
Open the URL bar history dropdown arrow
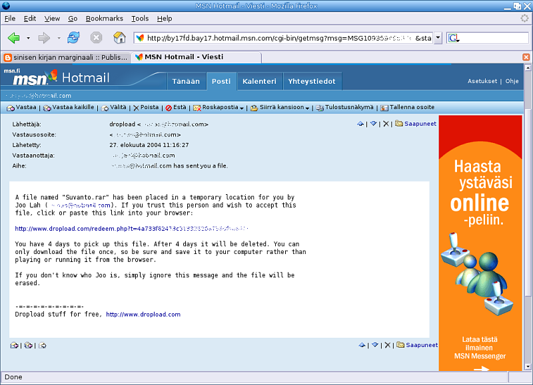coord(438,38)
